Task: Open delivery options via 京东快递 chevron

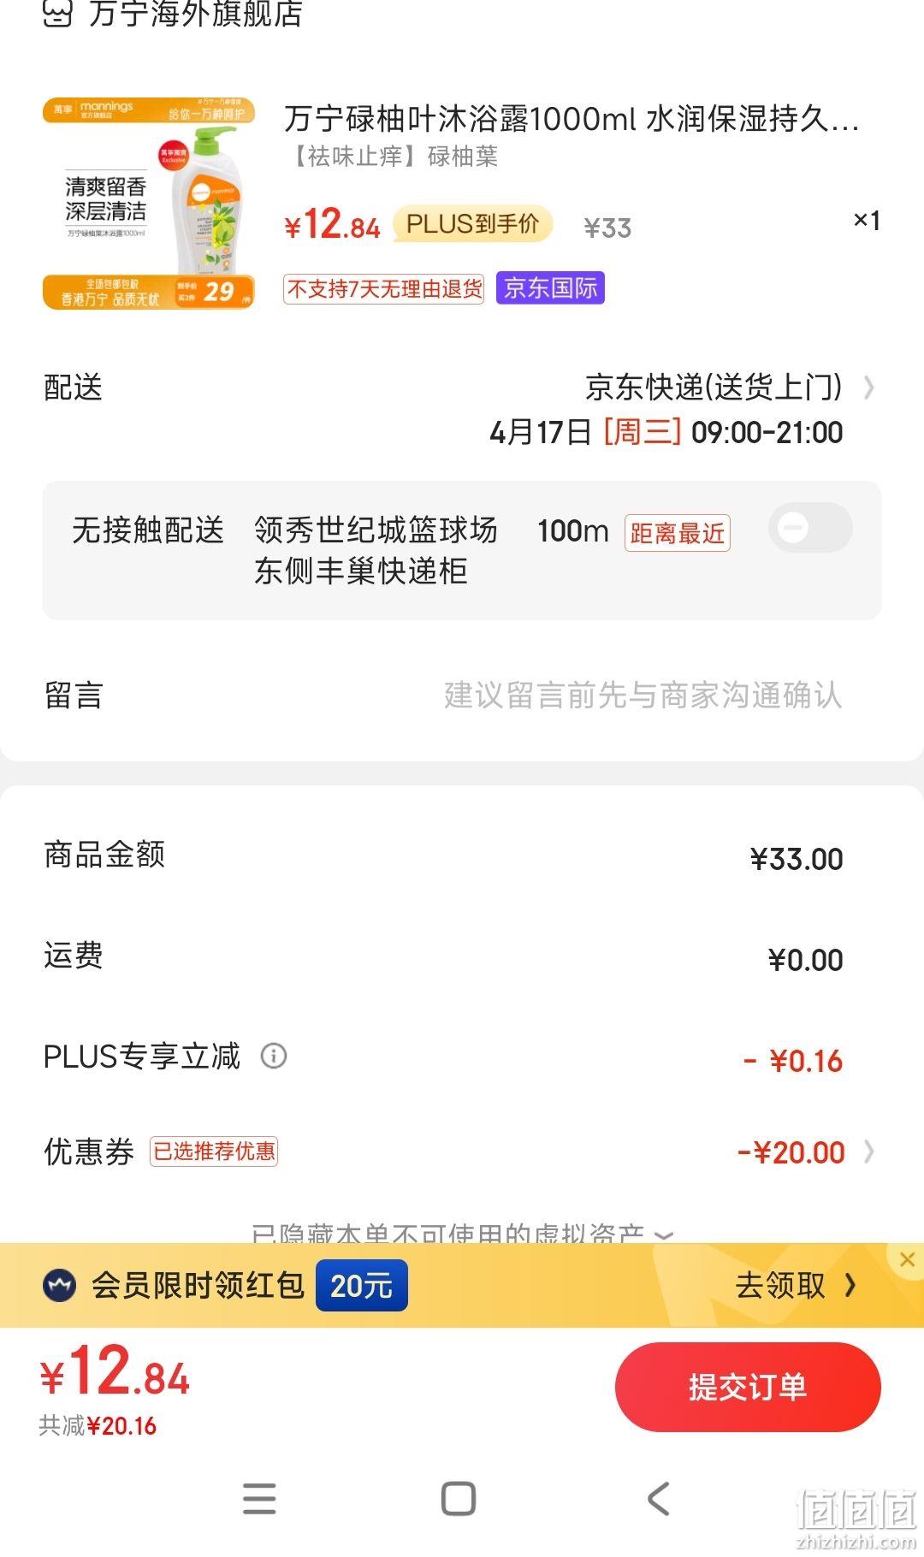Action: 868,388
